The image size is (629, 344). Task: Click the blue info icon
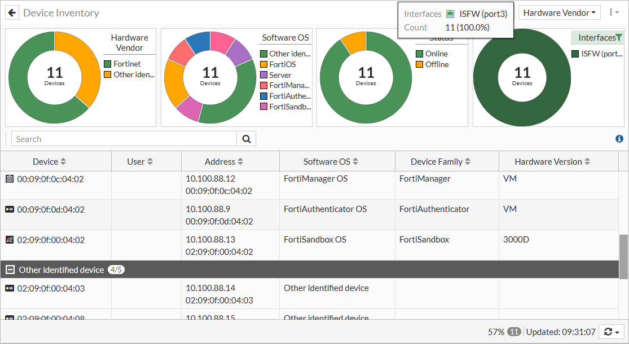pos(619,139)
